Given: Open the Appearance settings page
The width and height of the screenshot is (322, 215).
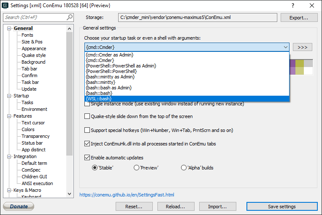Looking at the screenshot, I should click(x=34, y=48).
